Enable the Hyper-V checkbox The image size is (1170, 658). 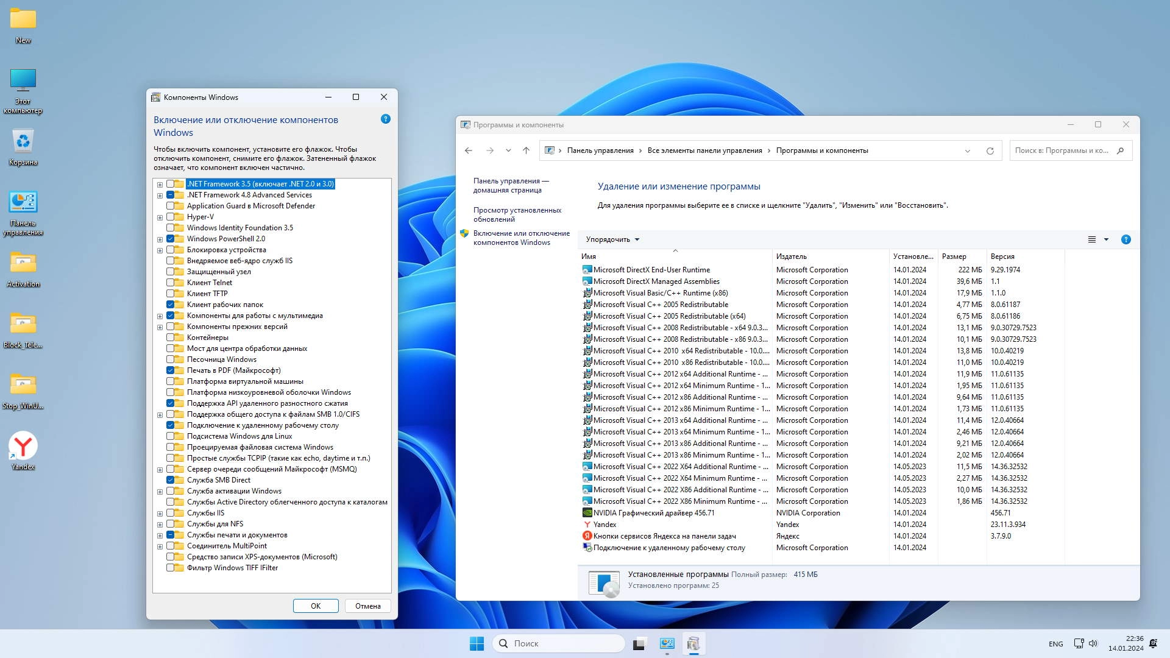(x=171, y=217)
